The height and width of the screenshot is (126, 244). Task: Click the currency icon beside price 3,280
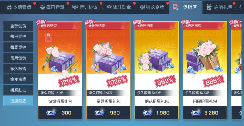point(196,113)
